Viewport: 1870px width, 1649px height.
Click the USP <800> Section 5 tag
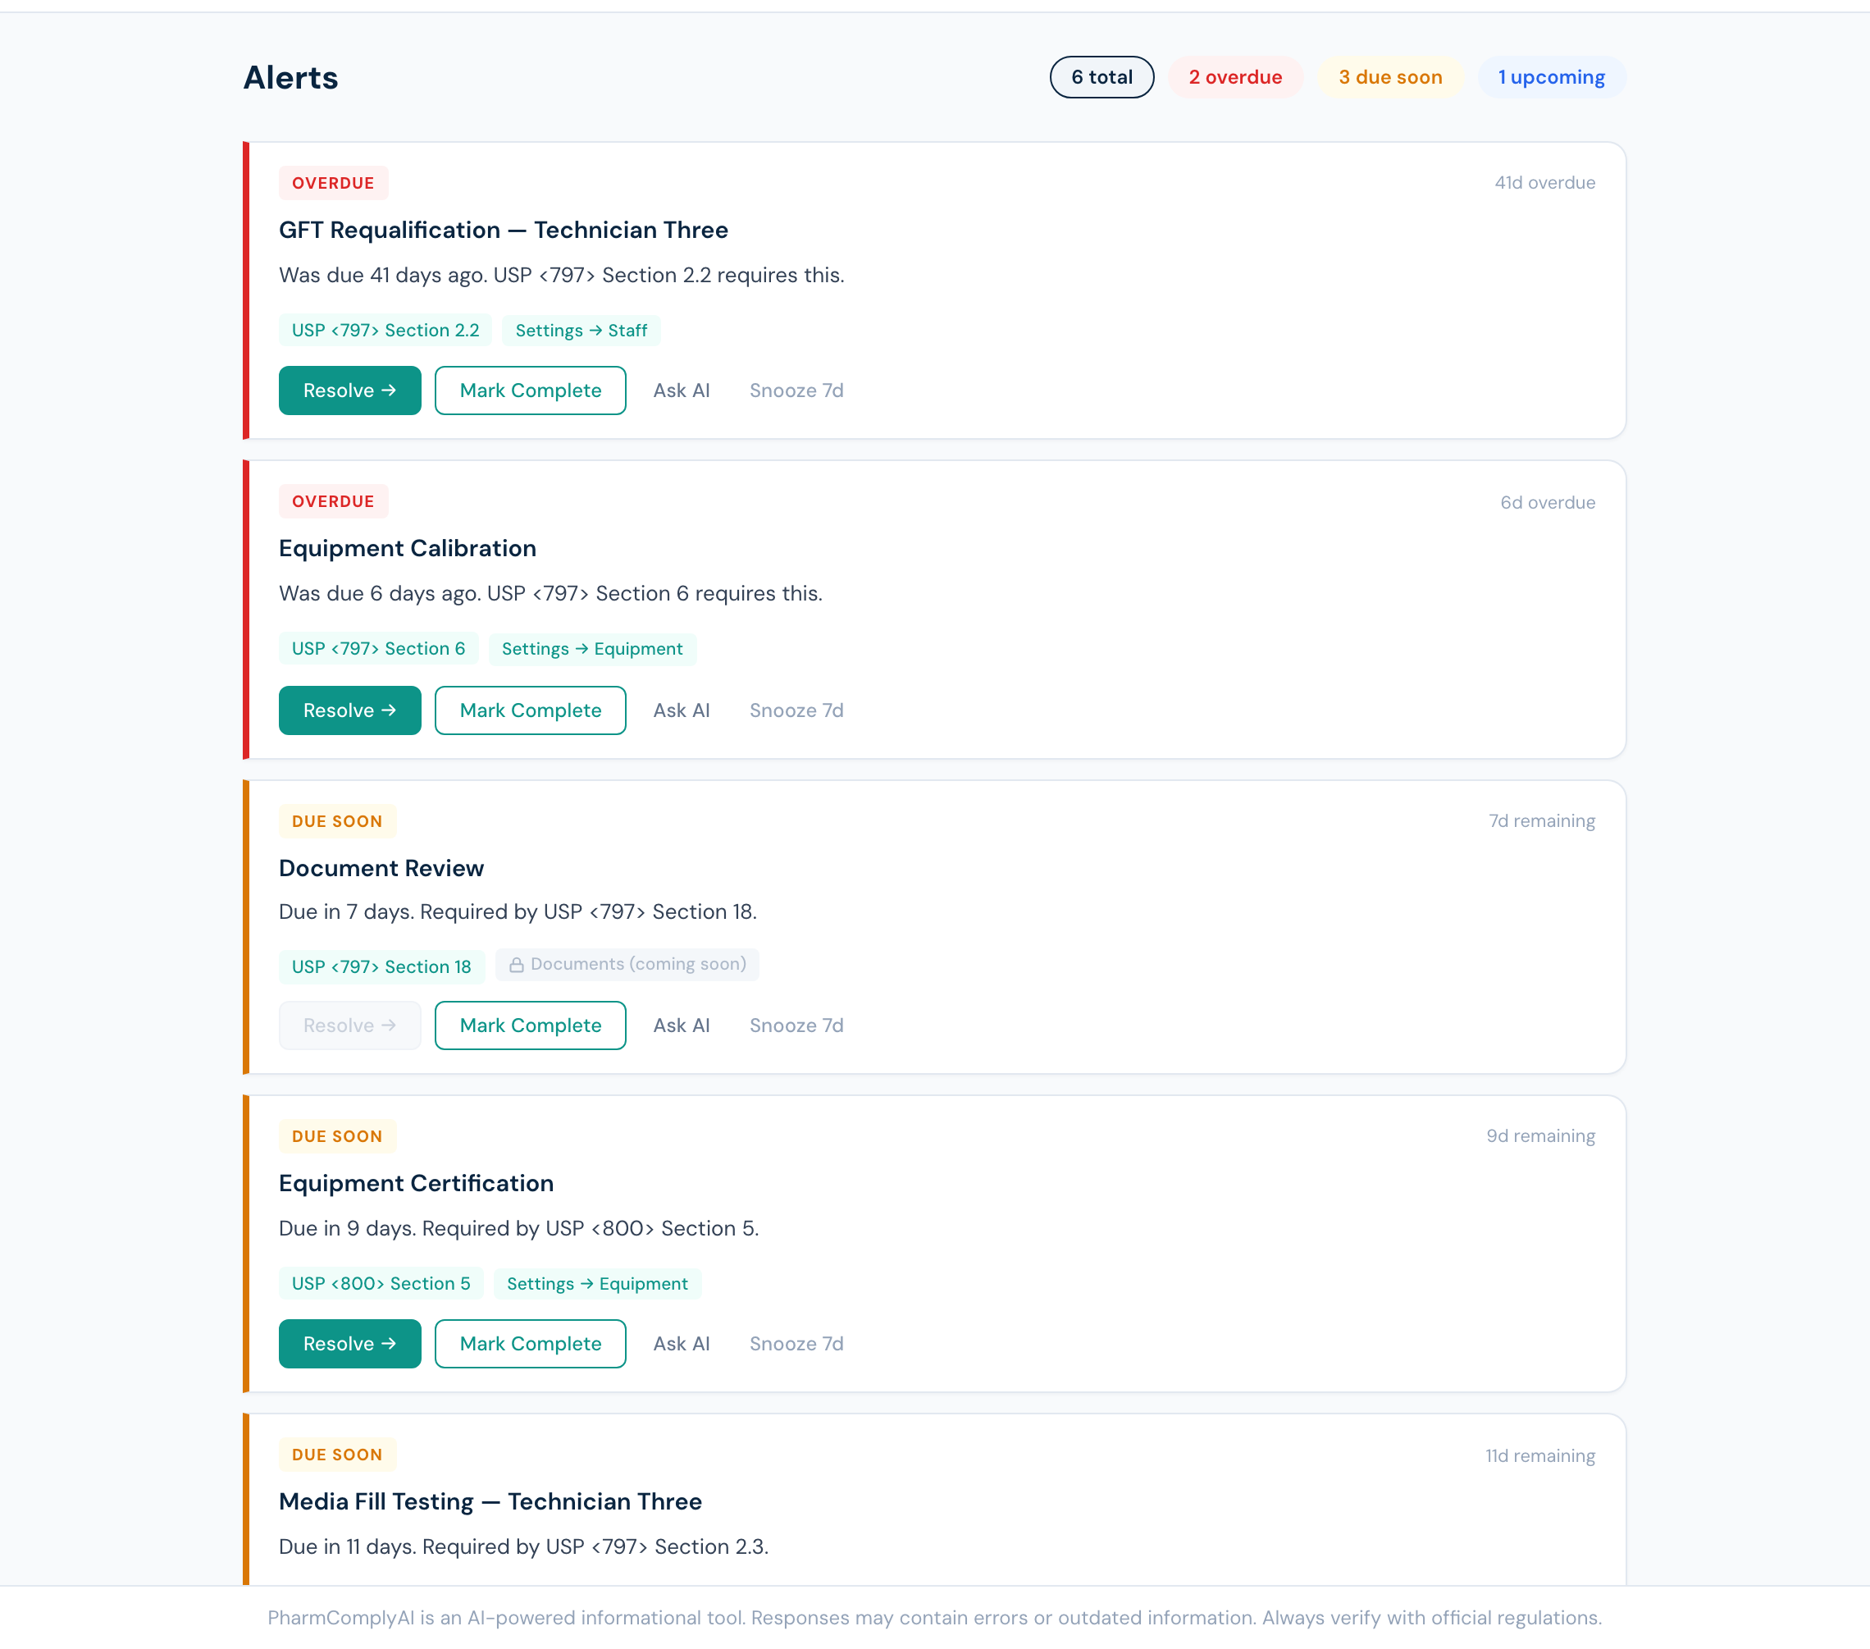click(x=381, y=1283)
